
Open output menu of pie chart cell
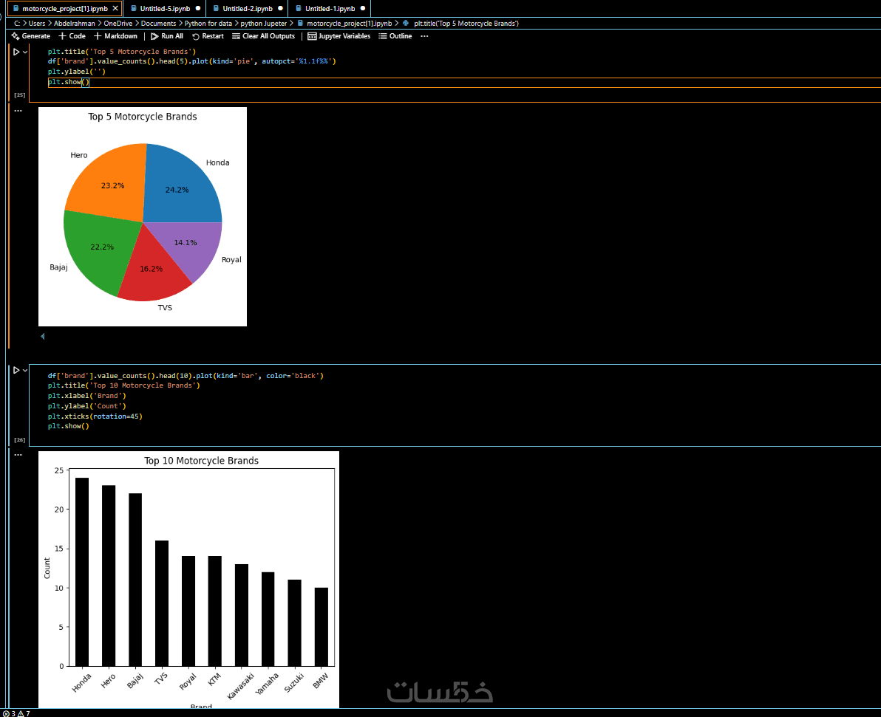(18, 111)
